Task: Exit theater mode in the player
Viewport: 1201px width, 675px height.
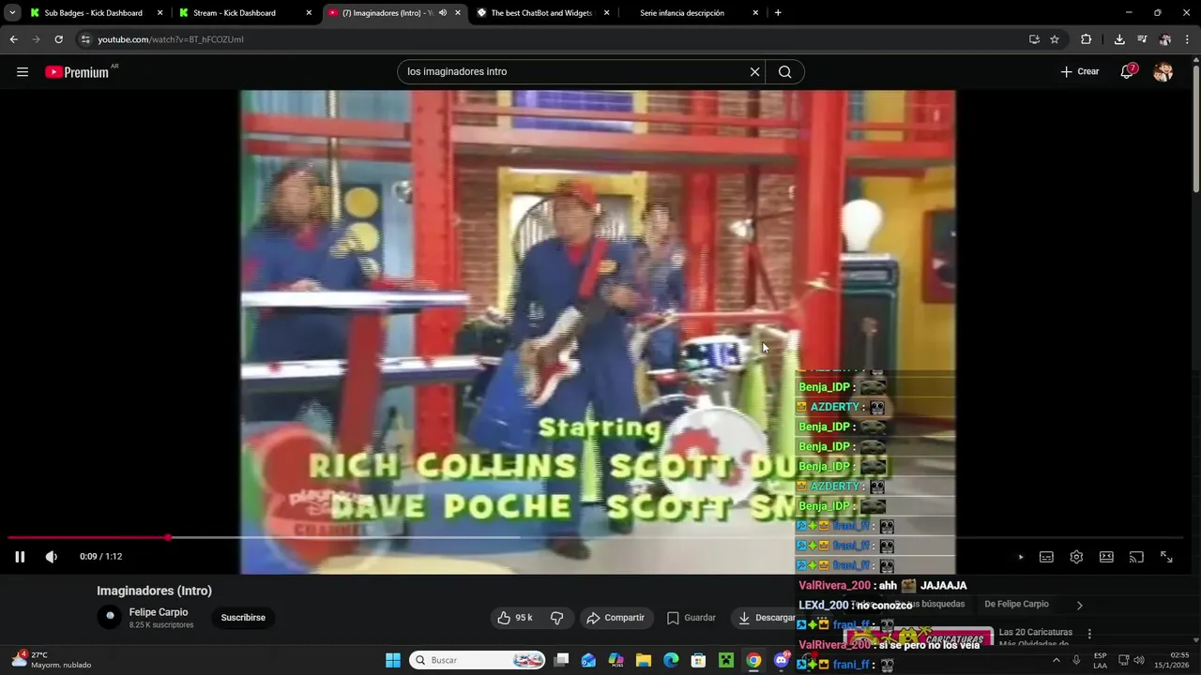Action: pos(1106,557)
